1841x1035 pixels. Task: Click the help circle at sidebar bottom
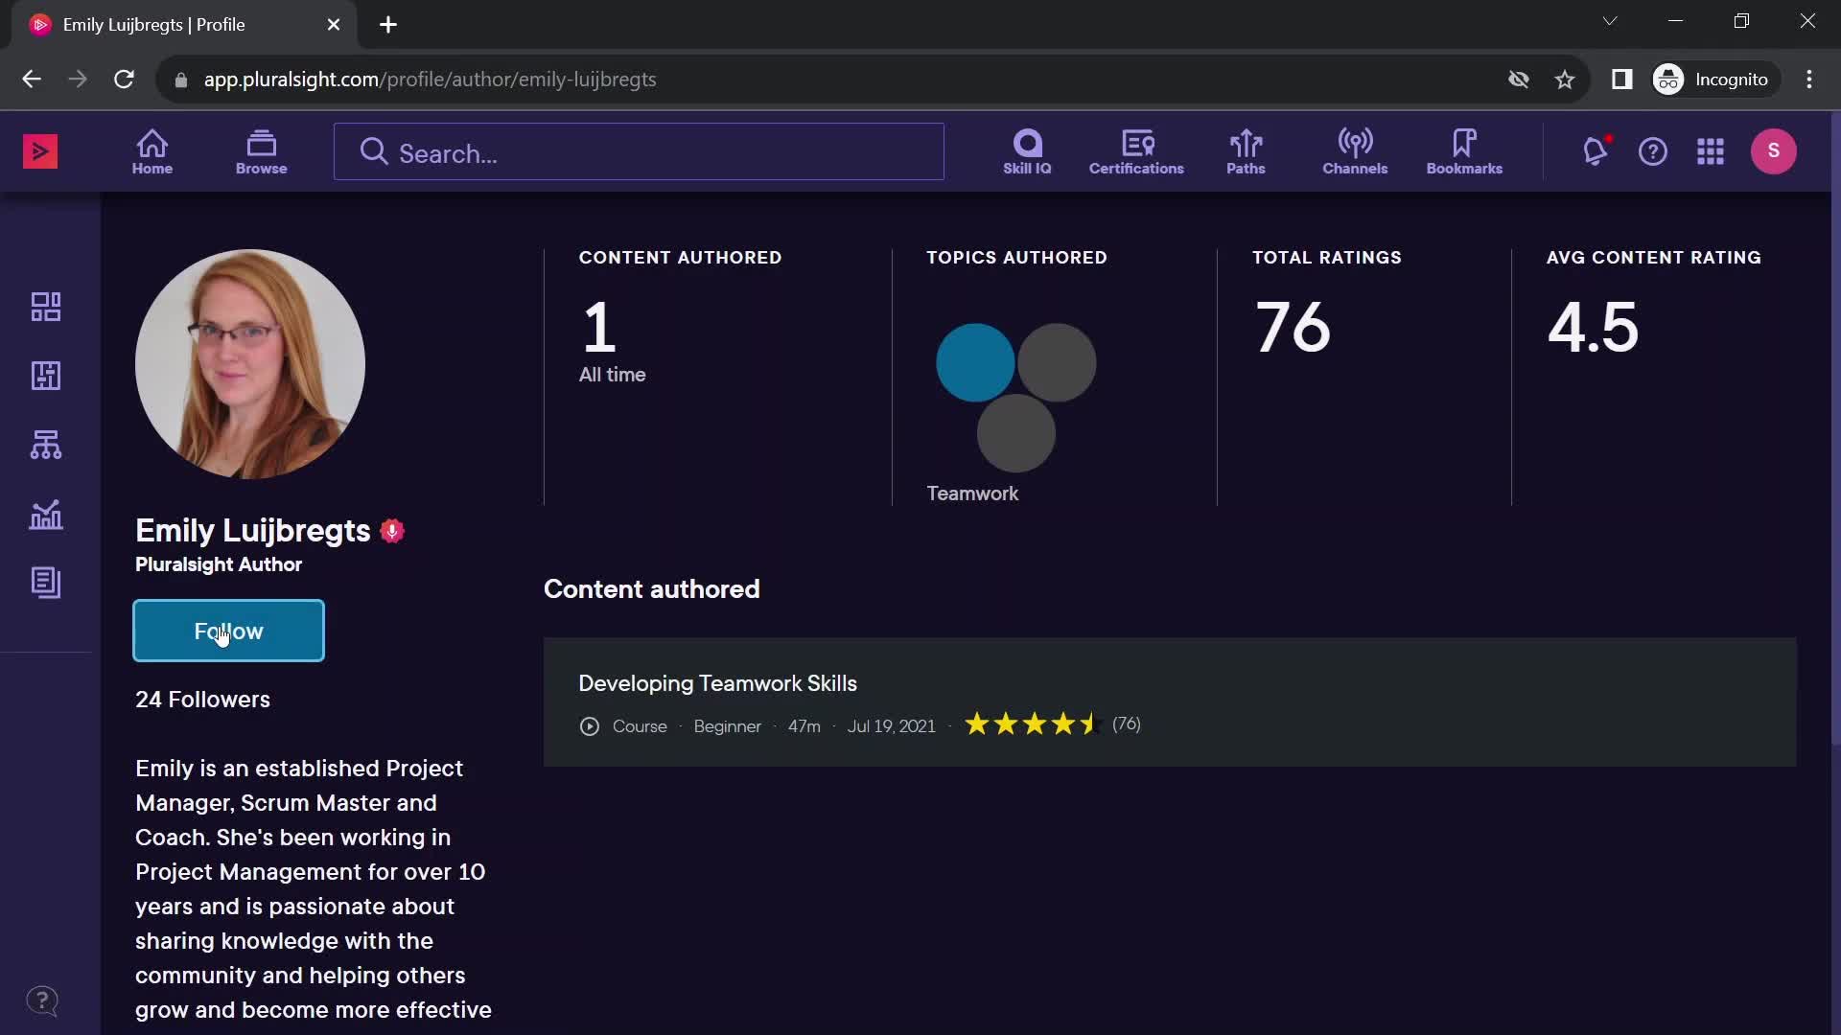pyautogui.click(x=42, y=1000)
